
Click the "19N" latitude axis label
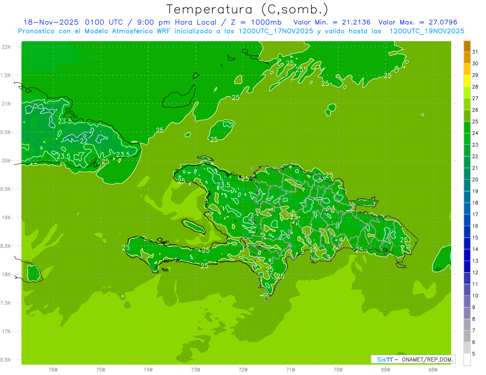[x=6, y=218]
